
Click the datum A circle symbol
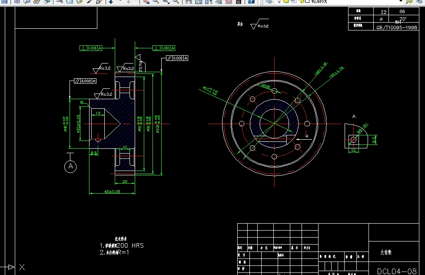pos(70,166)
